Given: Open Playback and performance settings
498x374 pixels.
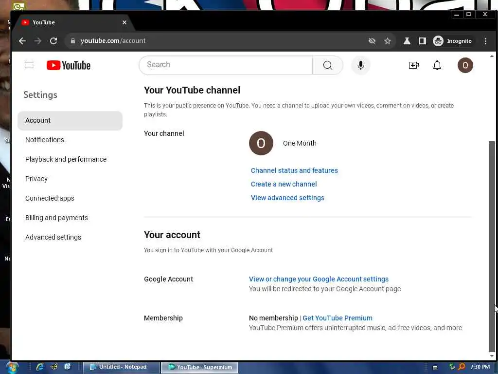Looking at the screenshot, I should [66, 159].
